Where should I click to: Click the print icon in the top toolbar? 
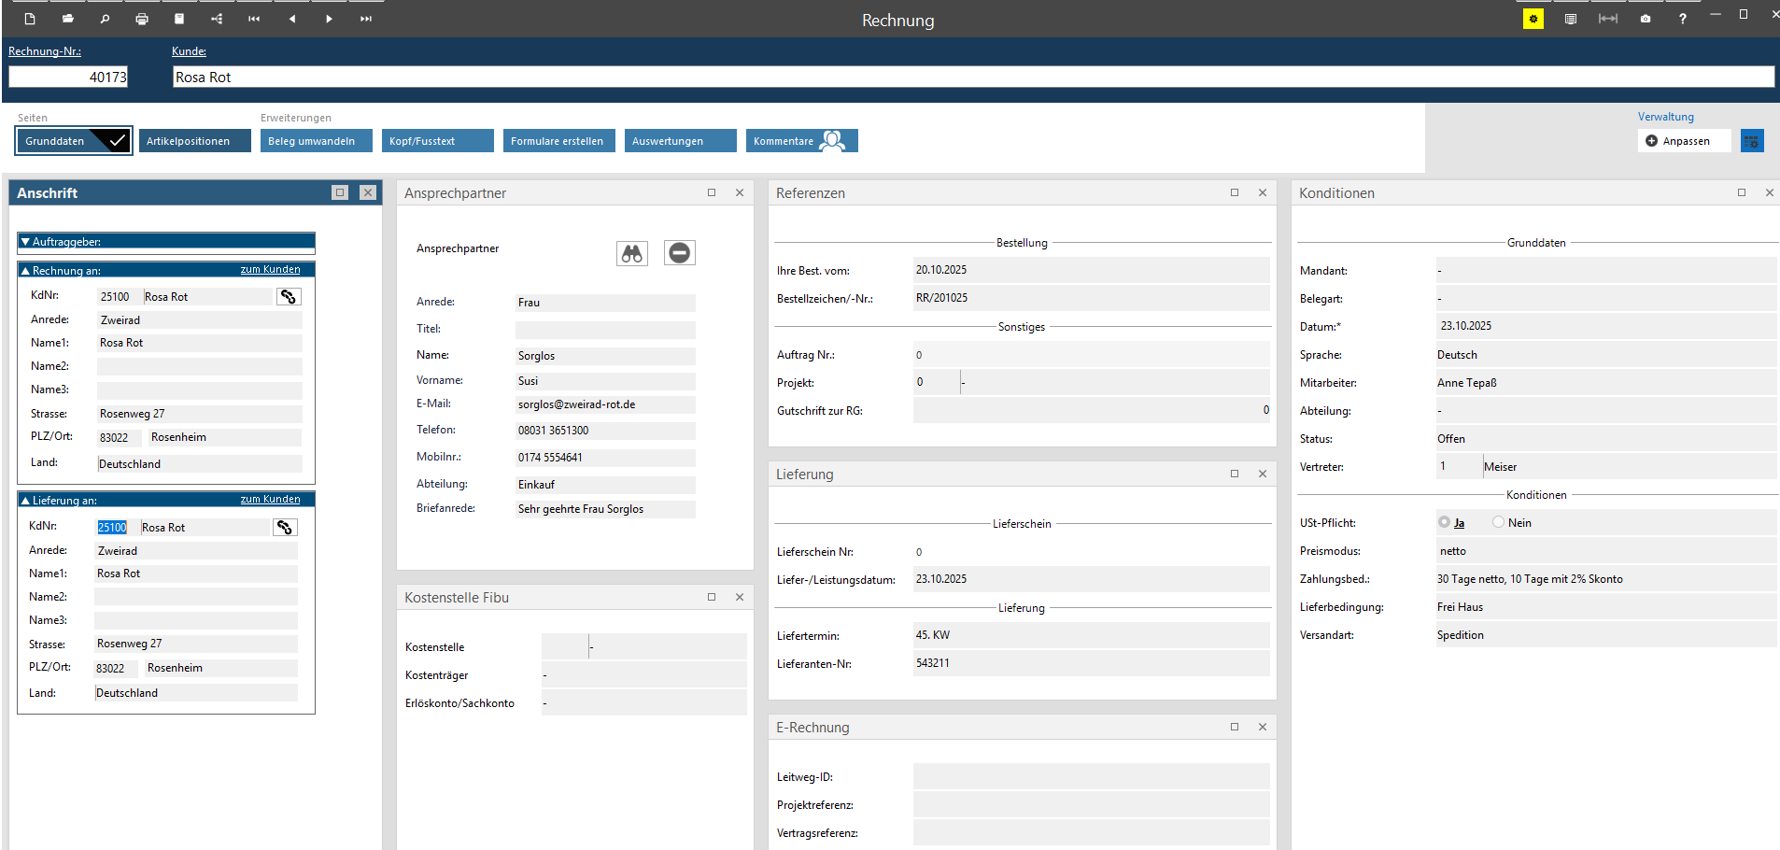tap(142, 19)
